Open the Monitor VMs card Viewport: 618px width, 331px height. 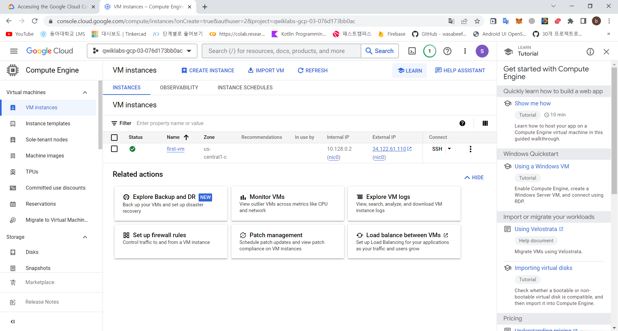tap(287, 203)
